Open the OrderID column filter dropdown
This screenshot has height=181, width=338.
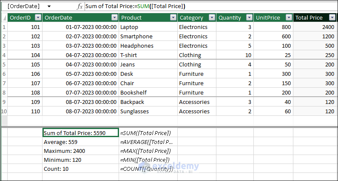(x=38, y=17)
